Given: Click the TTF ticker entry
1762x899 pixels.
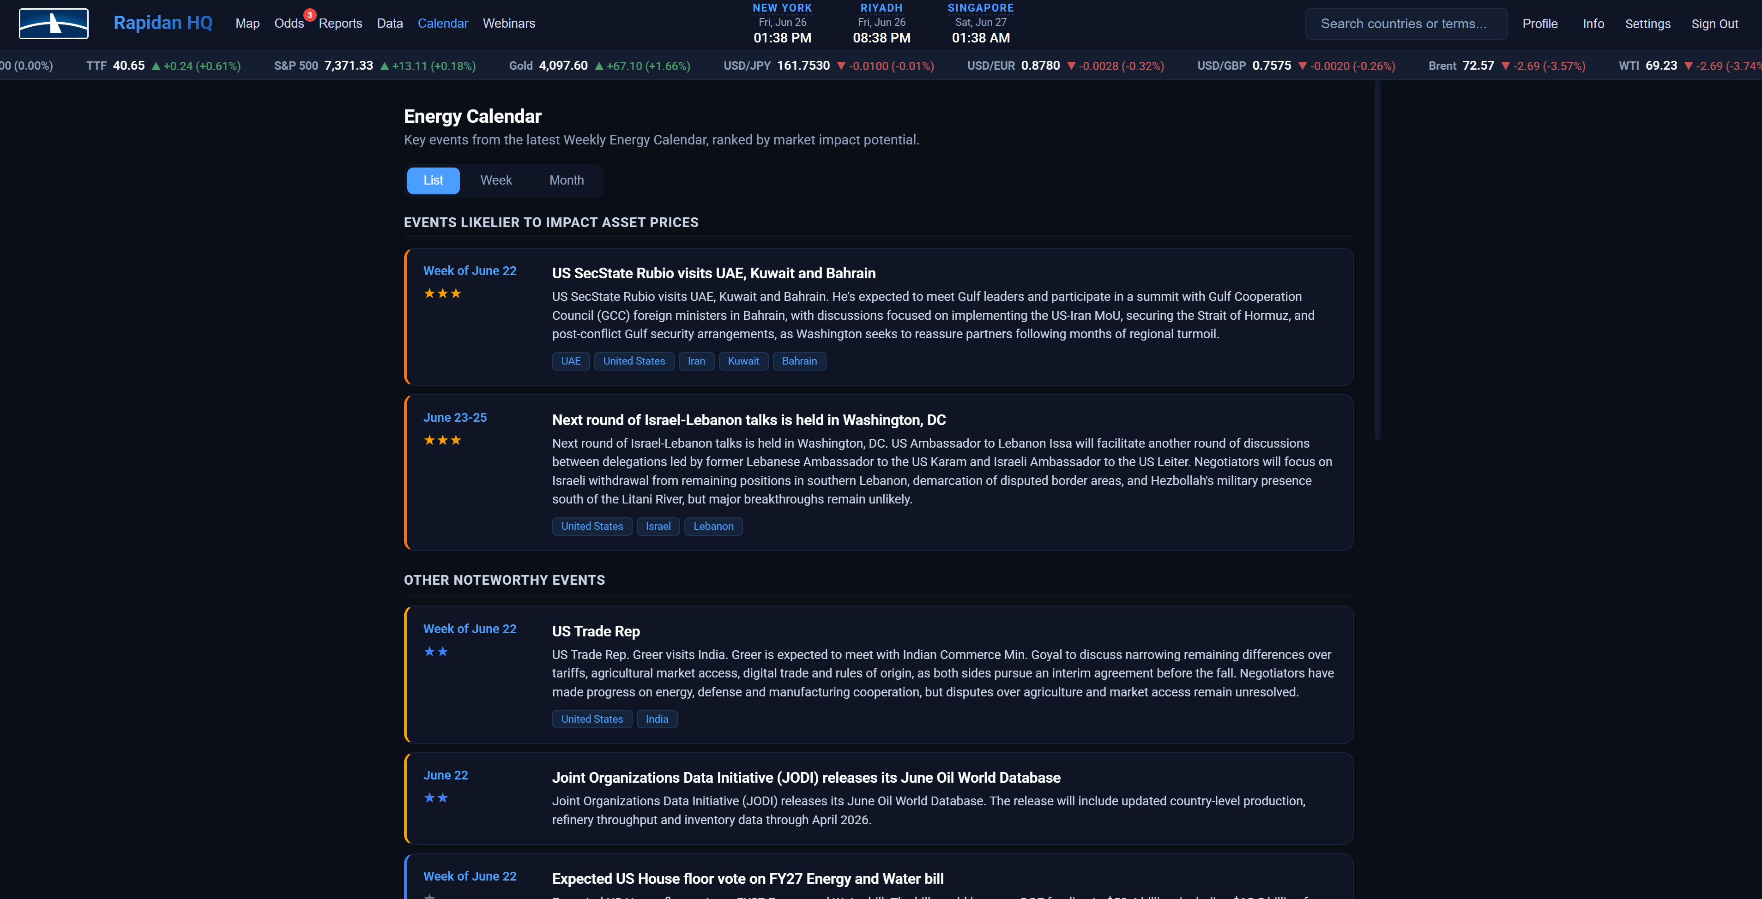Looking at the screenshot, I should pos(163,66).
